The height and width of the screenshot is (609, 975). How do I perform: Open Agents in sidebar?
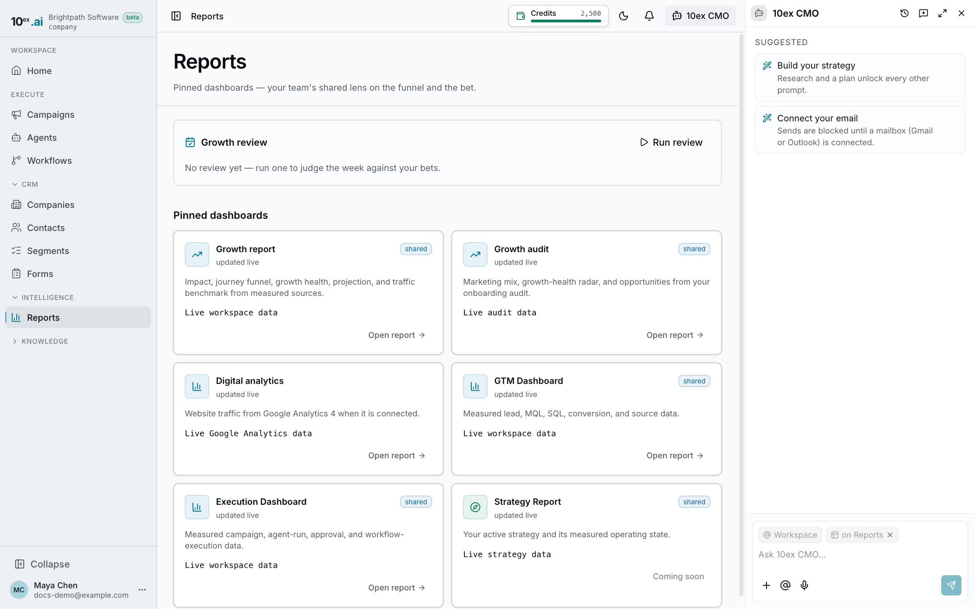pos(78,138)
